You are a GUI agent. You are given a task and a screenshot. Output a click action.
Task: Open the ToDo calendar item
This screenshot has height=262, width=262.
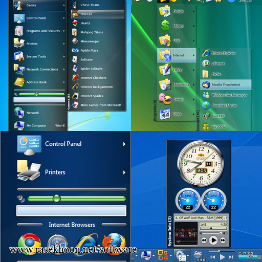click(177, 114)
